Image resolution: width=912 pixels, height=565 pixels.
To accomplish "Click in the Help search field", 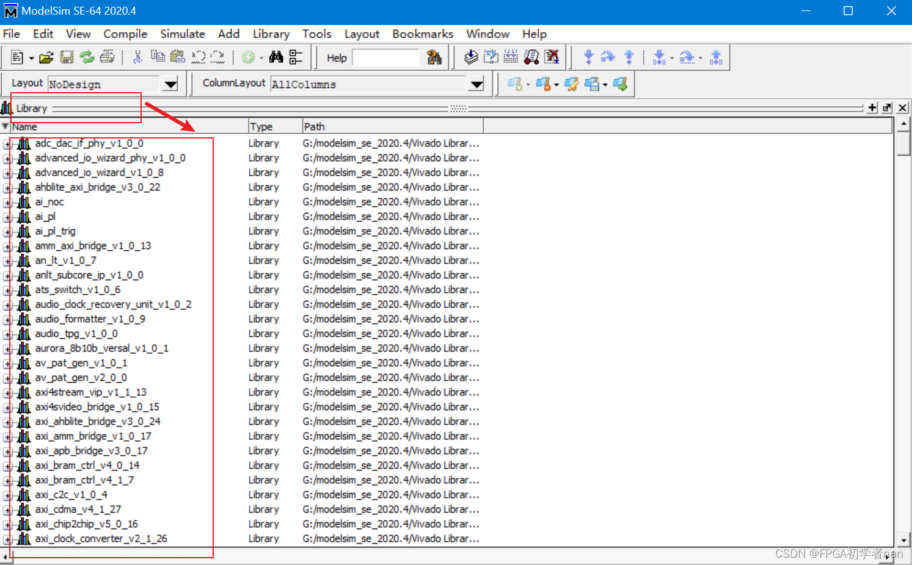I will point(386,58).
